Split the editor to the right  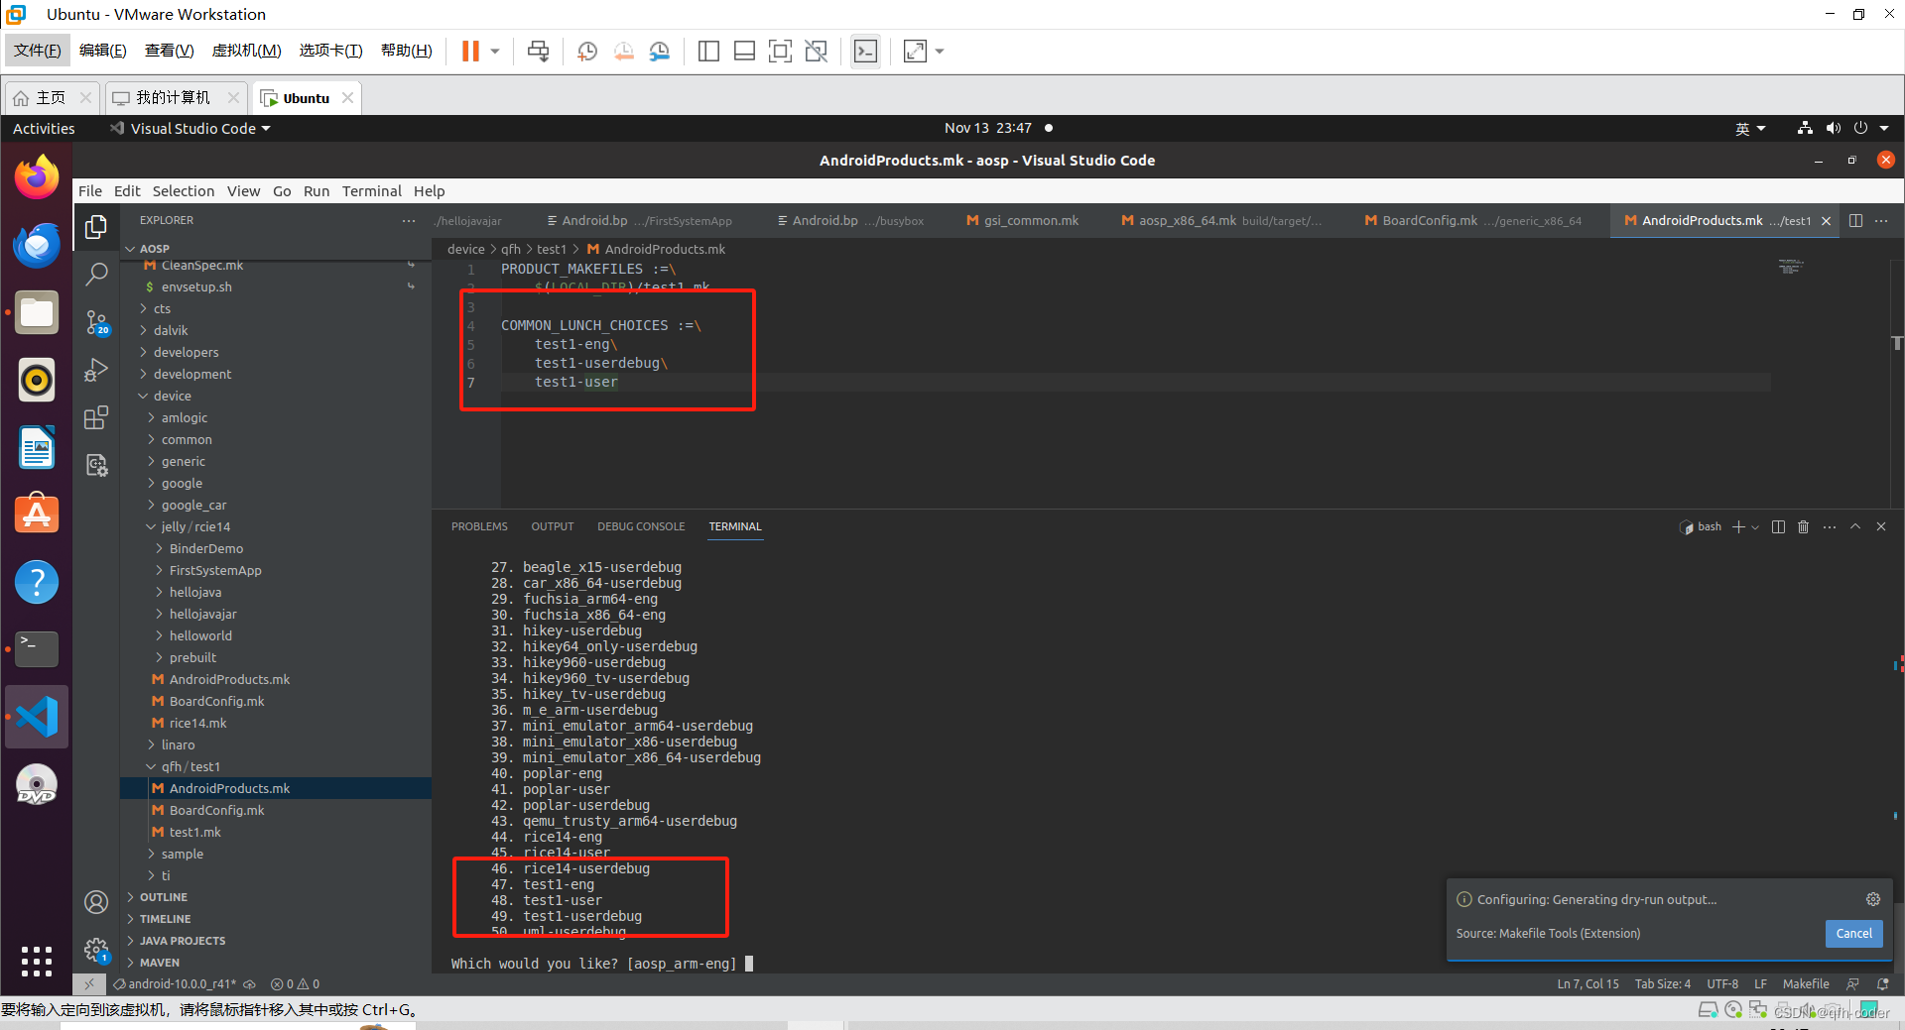1855,221
